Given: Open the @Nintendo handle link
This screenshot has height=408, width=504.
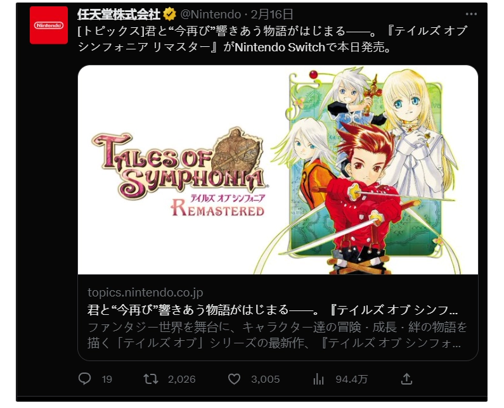Looking at the screenshot, I should 210,14.
